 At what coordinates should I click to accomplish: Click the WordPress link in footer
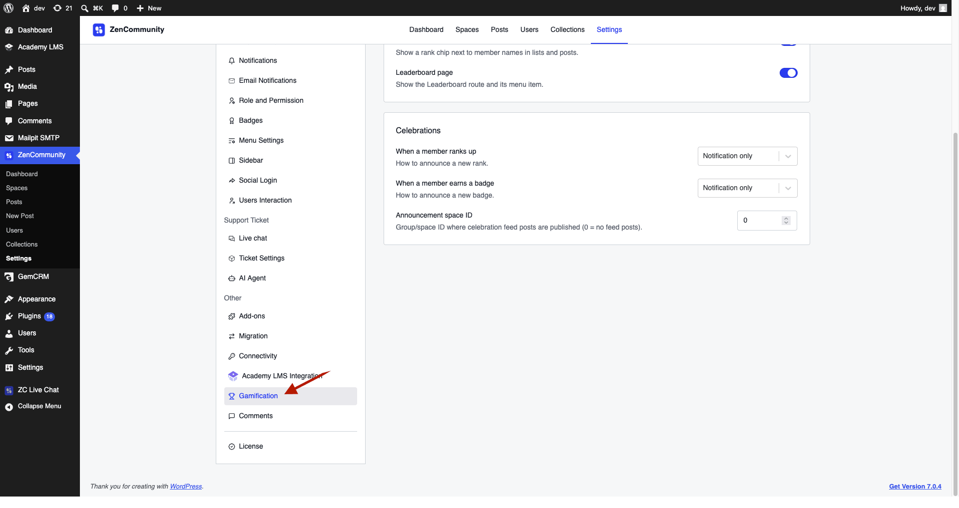[x=186, y=487]
